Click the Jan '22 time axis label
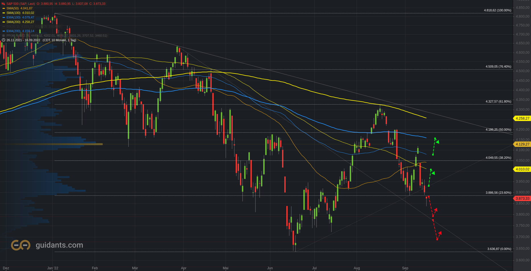This screenshot has height=271, width=531. click(53, 268)
